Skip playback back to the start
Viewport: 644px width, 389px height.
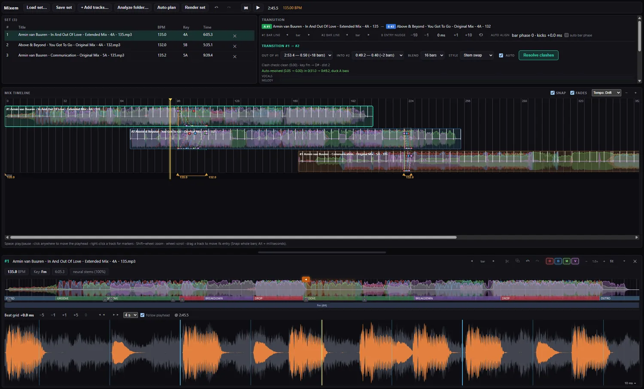pos(246,8)
